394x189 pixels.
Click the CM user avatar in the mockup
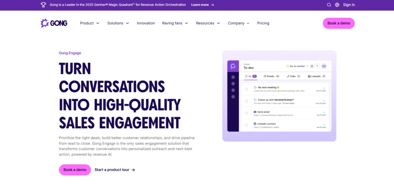[324, 66]
